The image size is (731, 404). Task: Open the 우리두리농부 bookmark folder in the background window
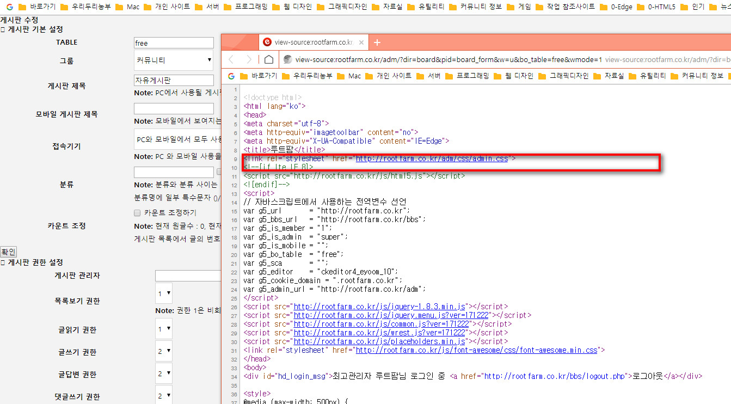(x=87, y=7)
